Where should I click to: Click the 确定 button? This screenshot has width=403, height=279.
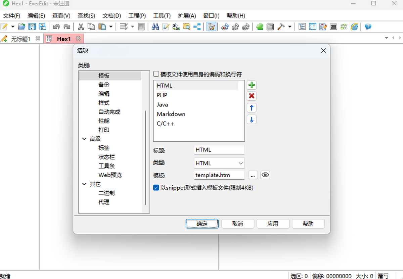202,224
